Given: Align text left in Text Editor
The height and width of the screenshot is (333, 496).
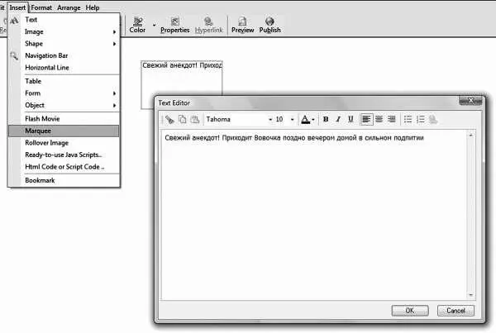Looking at the screenshot, I should (366, 120).
